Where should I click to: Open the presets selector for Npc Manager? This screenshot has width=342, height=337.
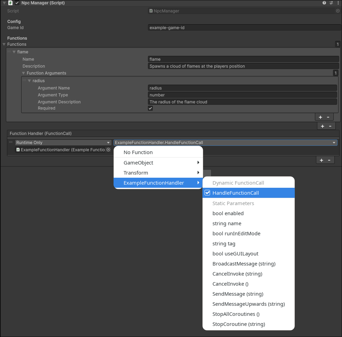pyautogui.click(x=331, y=3)
